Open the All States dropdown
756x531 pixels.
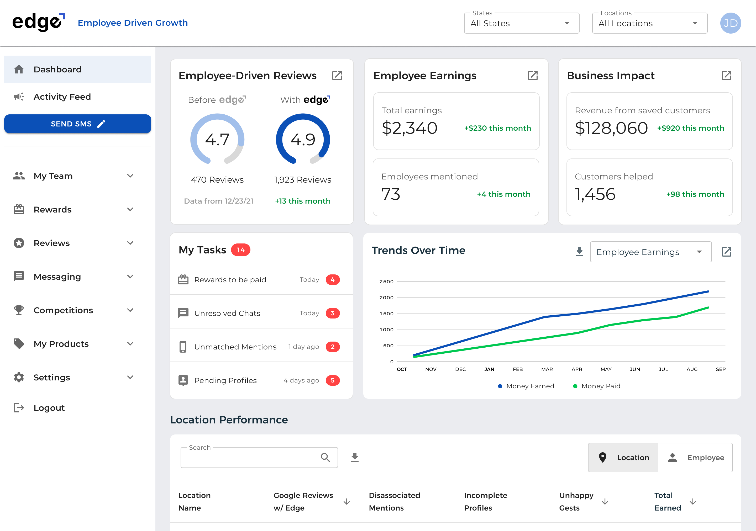point(521,23)
